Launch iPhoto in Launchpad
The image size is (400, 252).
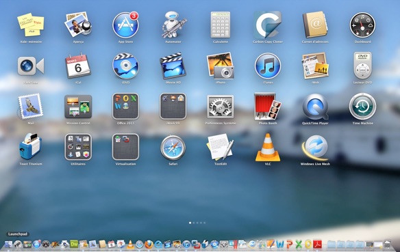pyautogui.click(x=221, y=66)
